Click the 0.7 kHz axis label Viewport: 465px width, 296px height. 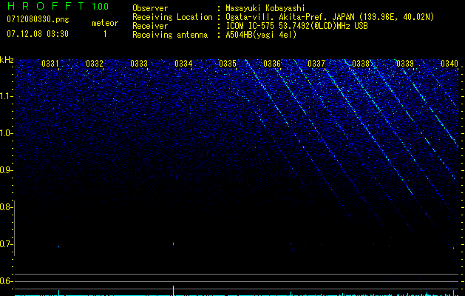click(x=6, y=244)
